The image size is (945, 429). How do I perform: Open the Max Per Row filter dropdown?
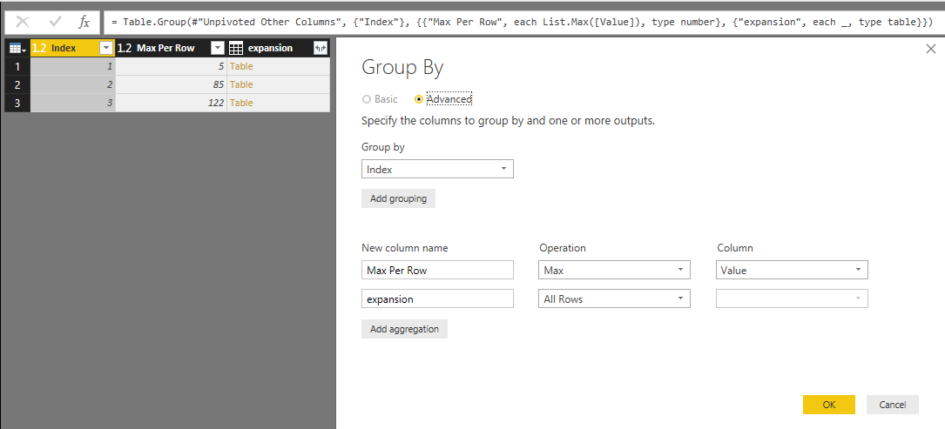pos(218,48)
